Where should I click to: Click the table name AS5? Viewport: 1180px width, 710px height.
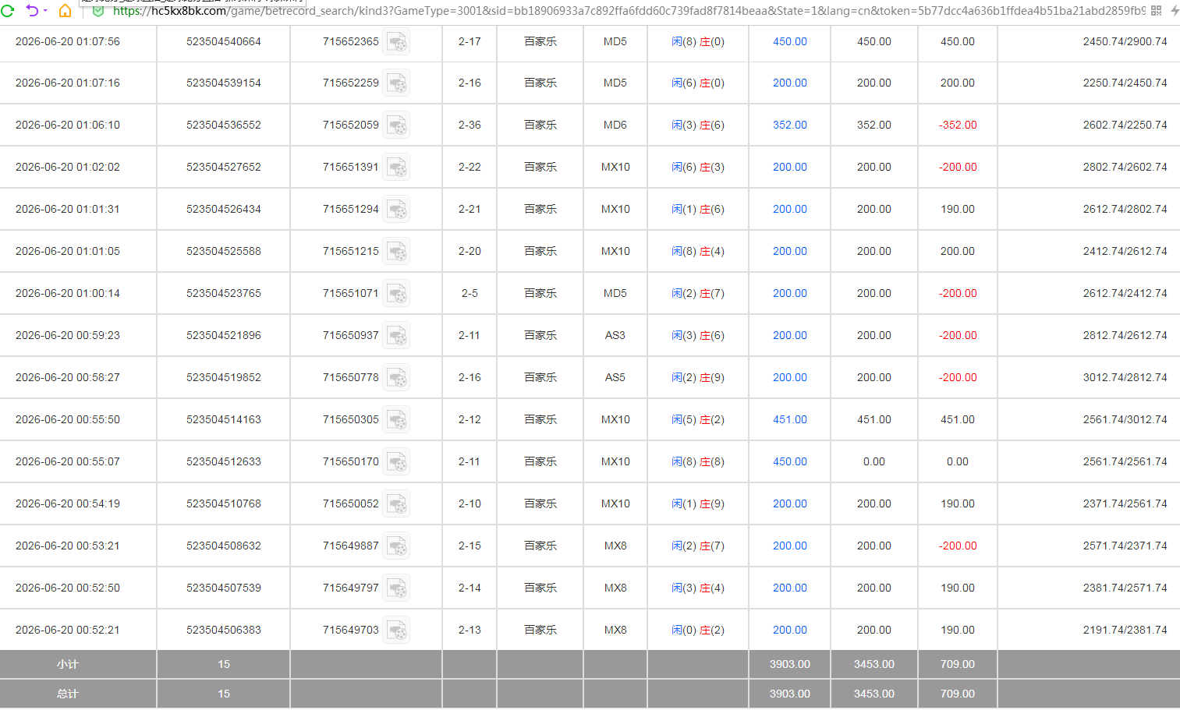click(x=615, y=377)
